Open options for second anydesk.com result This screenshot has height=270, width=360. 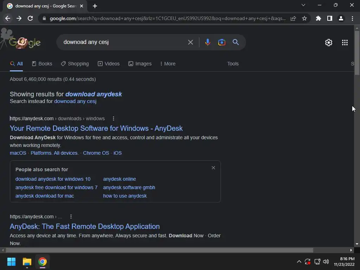(x=71, y=217)
